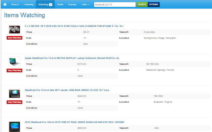This screenshot has height=132, width=212.
Task: Open the late 2011 MacBook Pro thumbnail
Action: (x=15, y=94)
